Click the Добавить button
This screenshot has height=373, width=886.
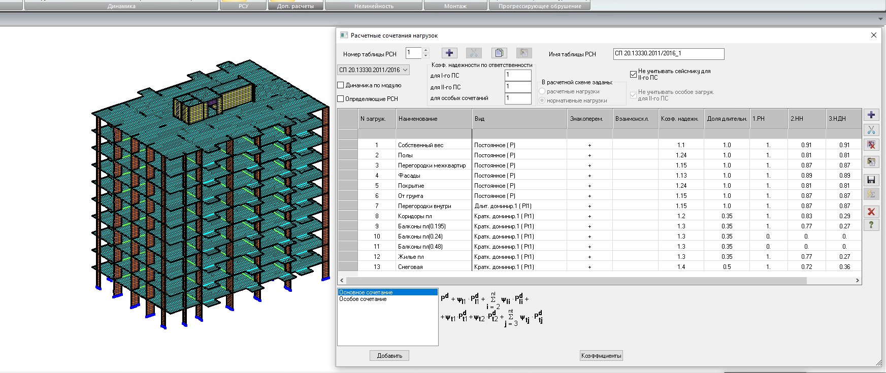389,356
